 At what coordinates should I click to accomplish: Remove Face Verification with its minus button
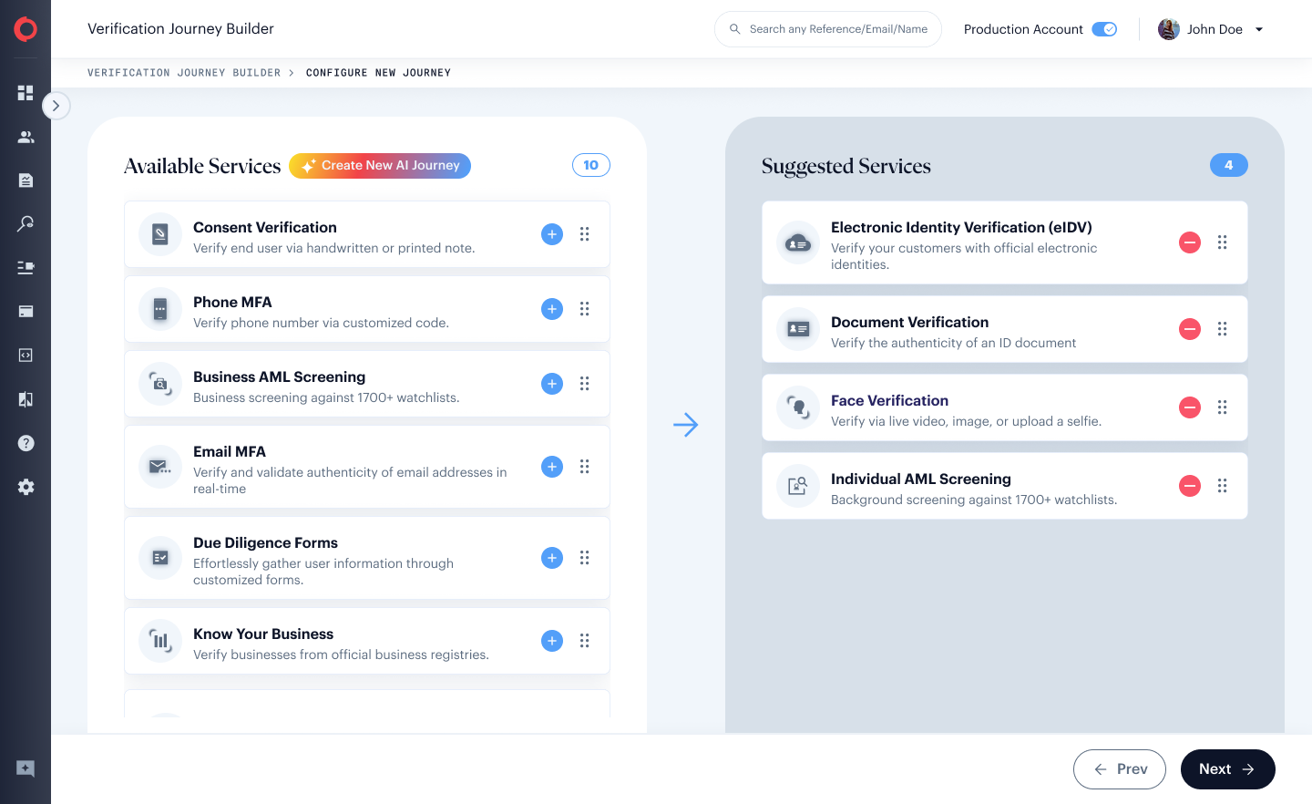1190,407
